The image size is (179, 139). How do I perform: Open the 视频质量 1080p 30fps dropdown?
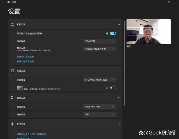point(99,106)
